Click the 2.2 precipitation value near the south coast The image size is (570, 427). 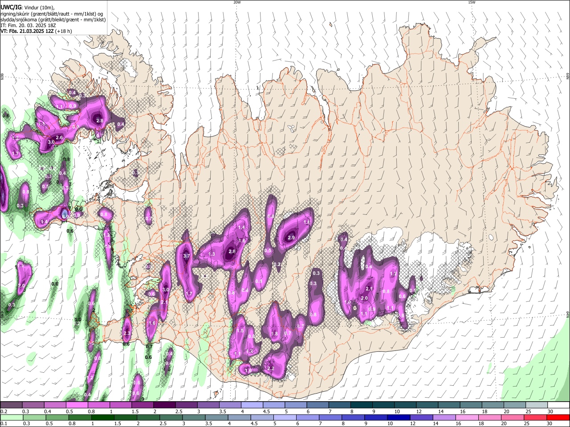point(270,369)
